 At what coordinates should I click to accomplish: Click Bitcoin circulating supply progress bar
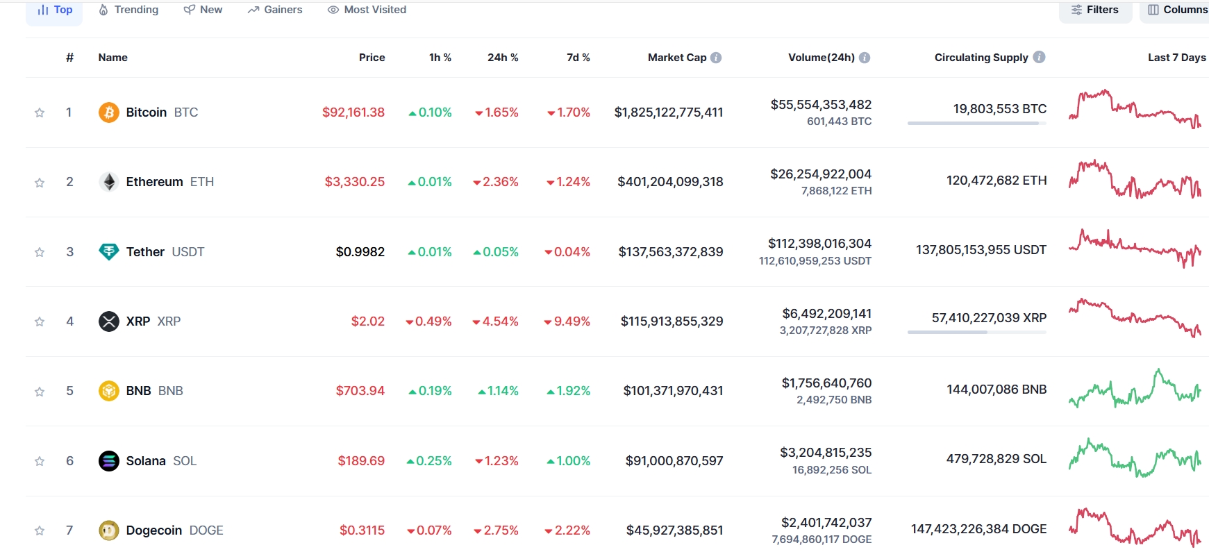976,124
